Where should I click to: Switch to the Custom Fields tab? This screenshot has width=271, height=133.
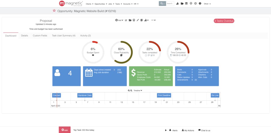click(40, 36)
